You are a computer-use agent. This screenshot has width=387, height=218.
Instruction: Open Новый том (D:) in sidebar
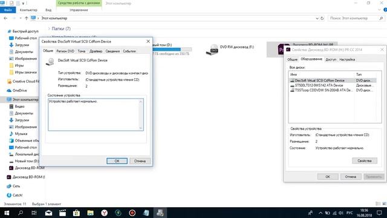tap(24, 161)
